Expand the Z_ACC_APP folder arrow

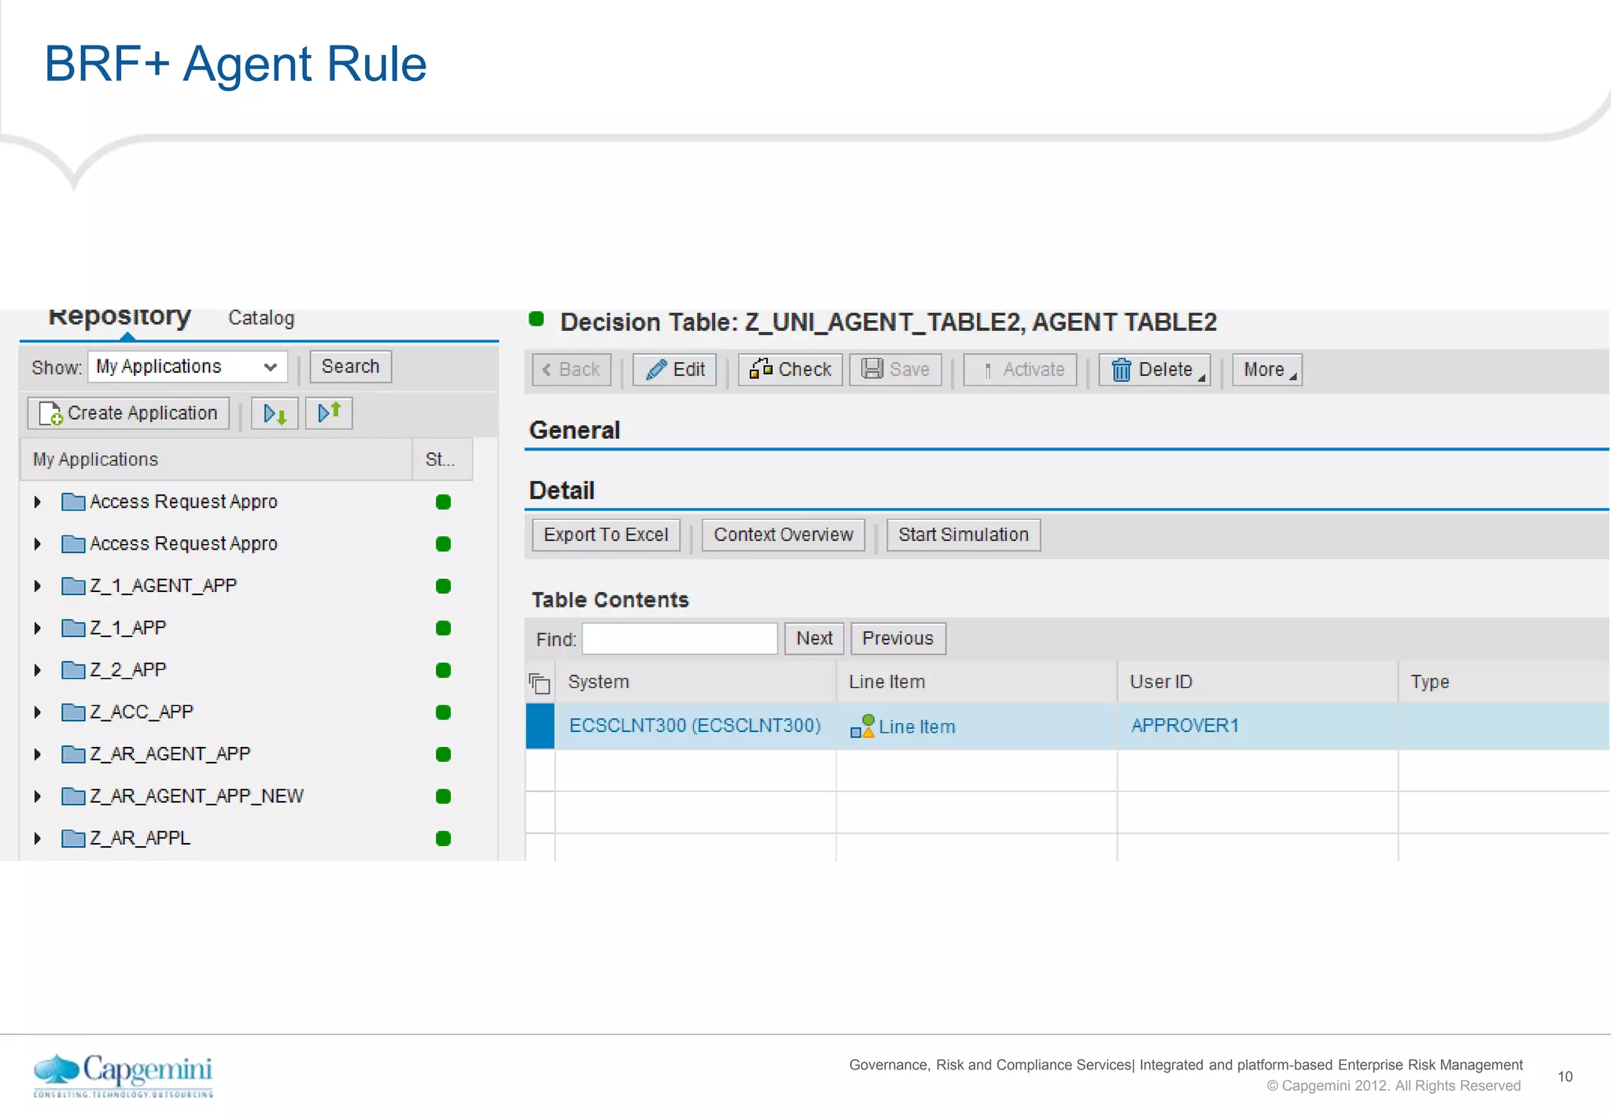(37, 712)
